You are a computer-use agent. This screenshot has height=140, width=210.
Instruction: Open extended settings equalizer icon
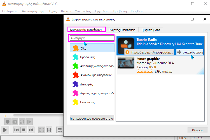[49, 130]
